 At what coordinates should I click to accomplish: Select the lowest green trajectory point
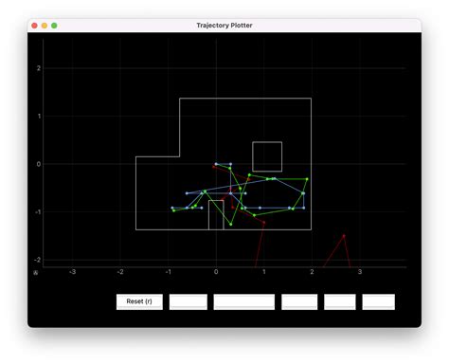click(231, 225)
